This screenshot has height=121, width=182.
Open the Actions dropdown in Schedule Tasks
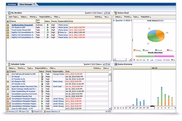click(x=98, y=68)
